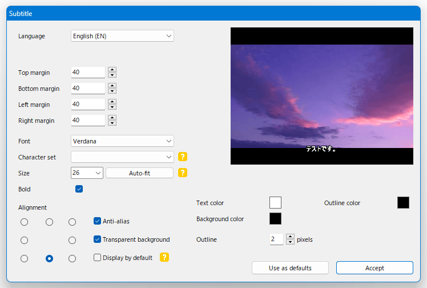
Task: Focus the Right margin input field
Action: click(x=88, y=121)
